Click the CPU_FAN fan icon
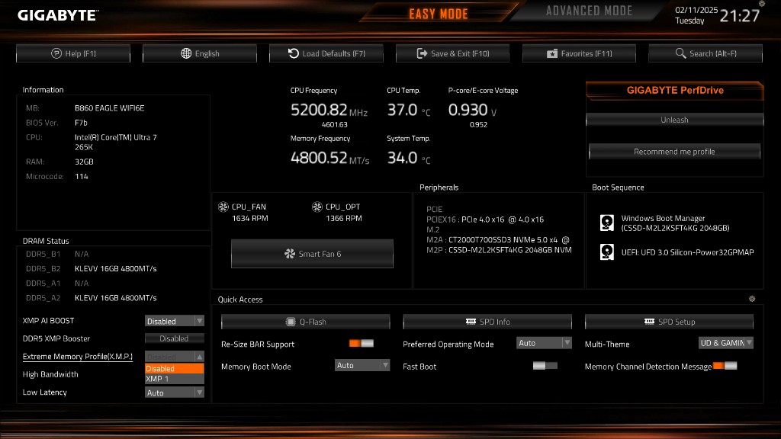The height and width of the screenshot is (439, 781). click(223, 207)
